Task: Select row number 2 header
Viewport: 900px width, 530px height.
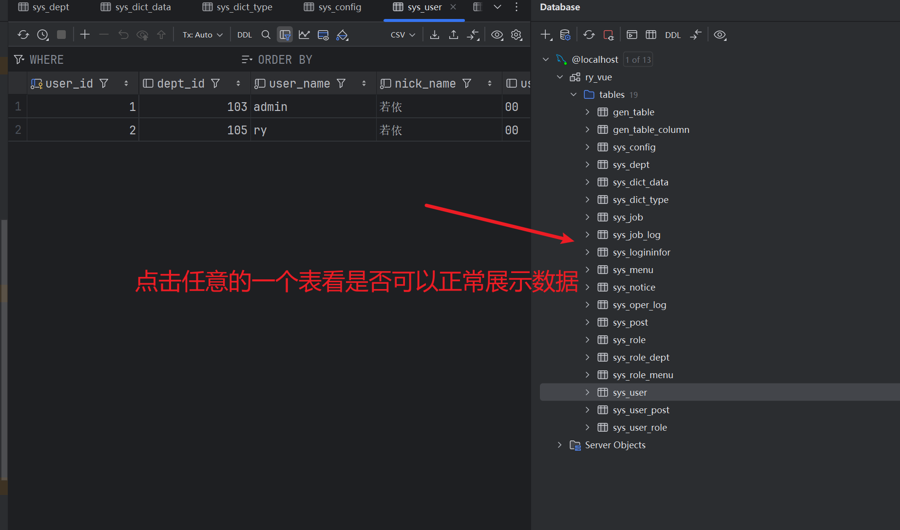Action: click(x=18, y=130)
